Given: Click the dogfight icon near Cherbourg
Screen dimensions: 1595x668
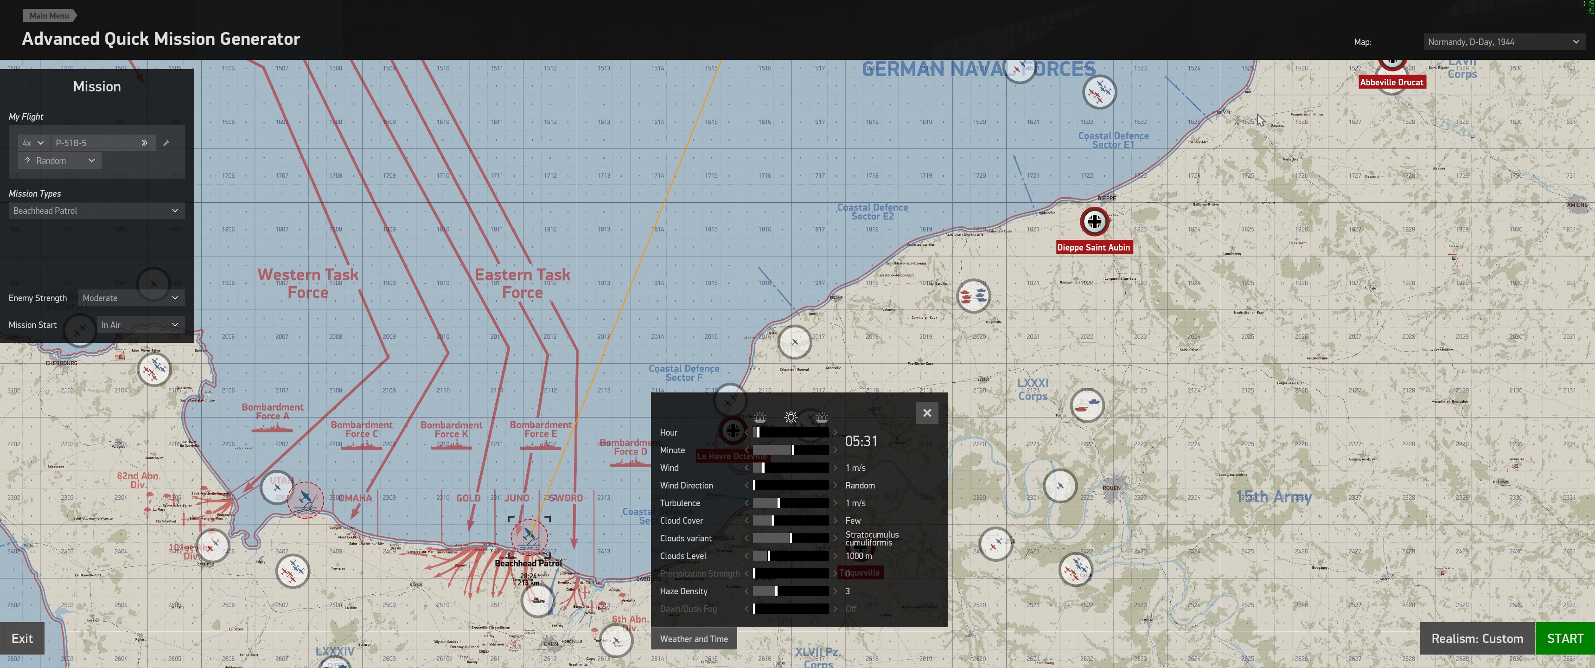Looking at the screenshot, I should 154,369.
